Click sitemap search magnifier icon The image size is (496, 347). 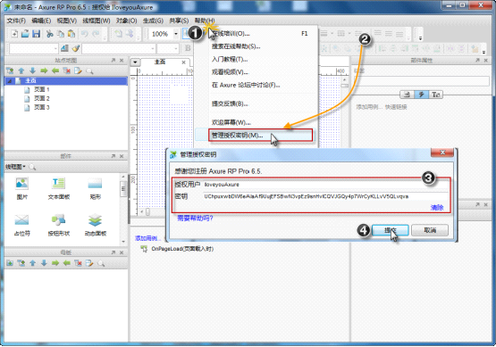click(x=90, y=70)
